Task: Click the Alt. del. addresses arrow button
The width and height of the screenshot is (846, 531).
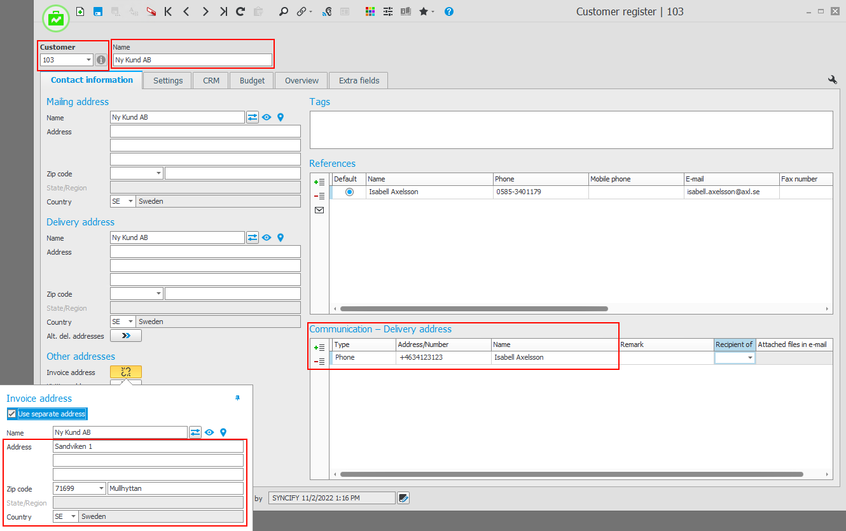Action: [126, 336]
